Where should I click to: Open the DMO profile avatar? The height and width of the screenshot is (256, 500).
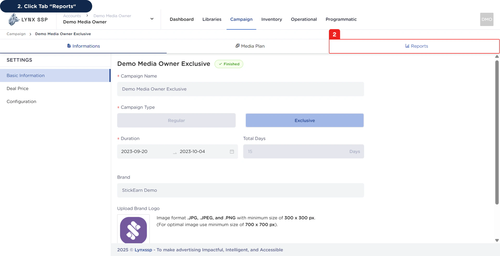pos(486,19)
